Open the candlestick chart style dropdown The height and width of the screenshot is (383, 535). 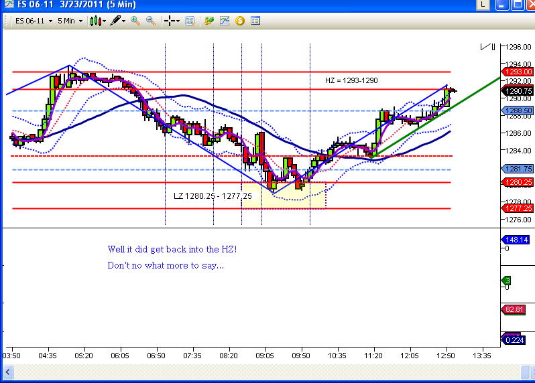(98, 21)
